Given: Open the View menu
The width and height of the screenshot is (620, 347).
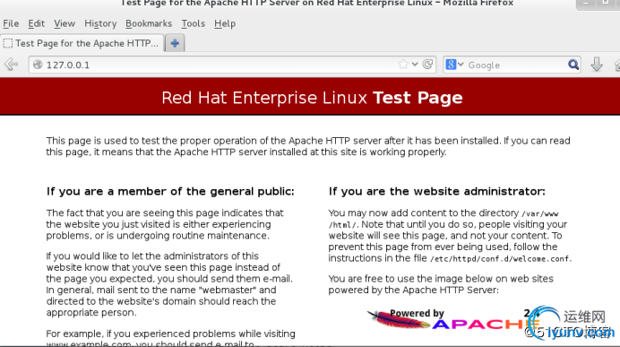Looking at the screenshot, I should coord(65,23).
